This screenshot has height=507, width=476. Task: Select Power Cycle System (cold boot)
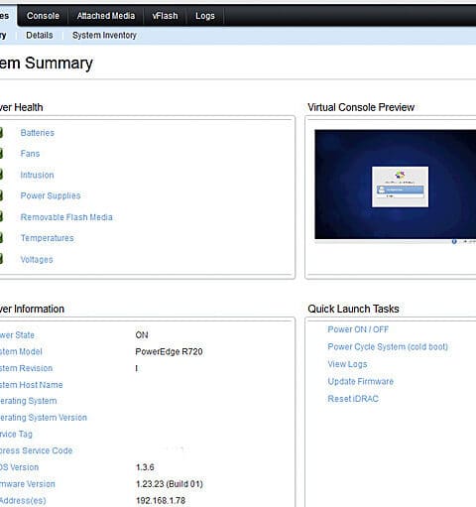388,347
